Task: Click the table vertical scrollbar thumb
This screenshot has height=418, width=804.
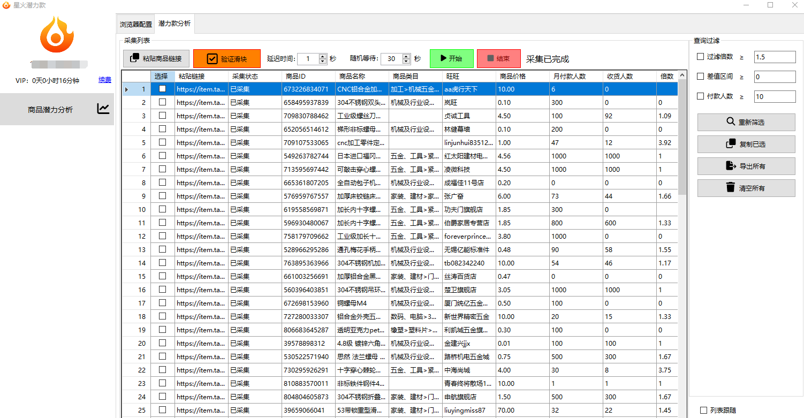Action: pos(682,138)
